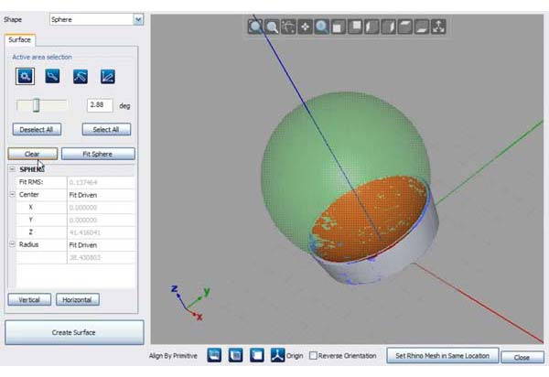The height and width of the screenshot is (377, 549).
Task: Select the fourth active area selection tool
Action: point(107,76)
